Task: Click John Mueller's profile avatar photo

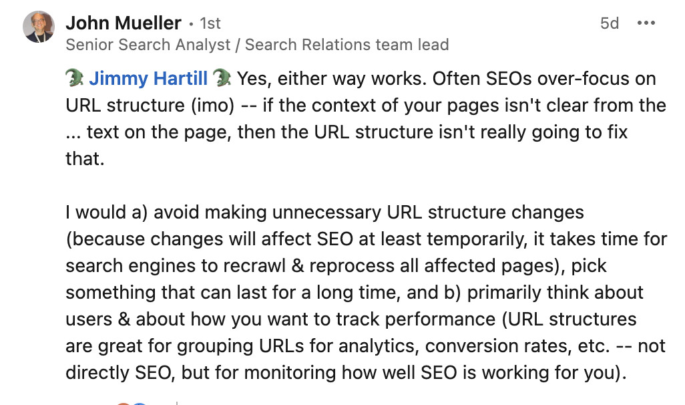Action: tap(39, 27)
